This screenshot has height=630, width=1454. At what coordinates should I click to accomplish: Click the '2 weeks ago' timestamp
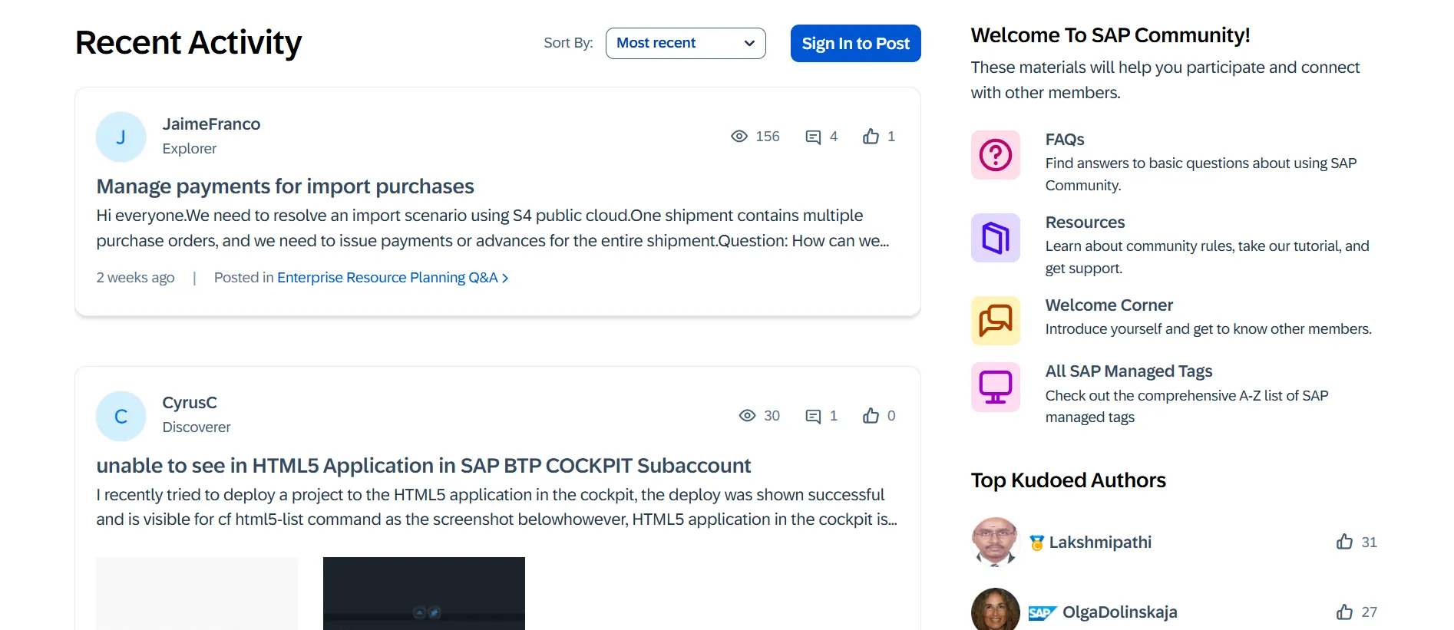pos(135,278)
